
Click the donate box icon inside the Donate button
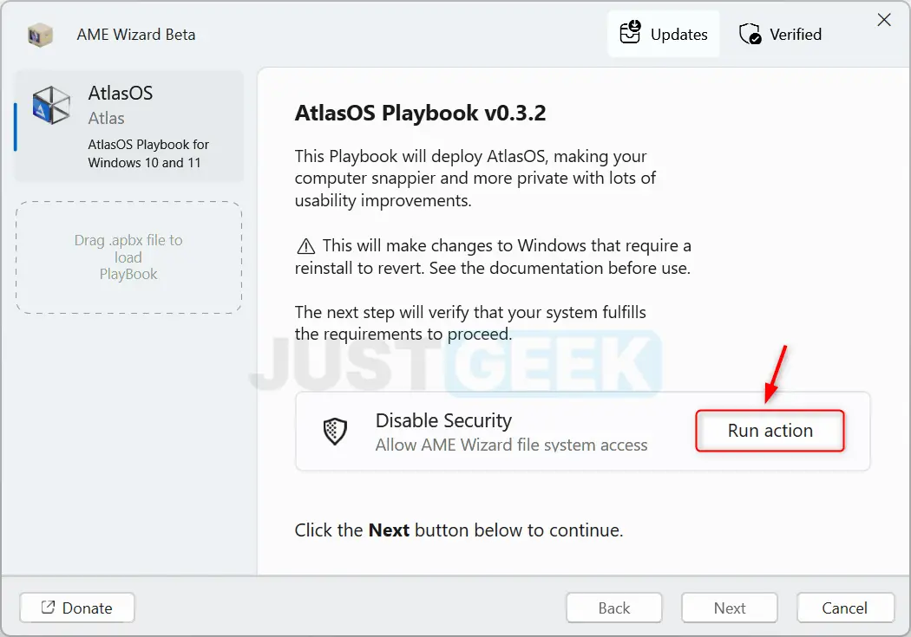click(x=49, y=608)
